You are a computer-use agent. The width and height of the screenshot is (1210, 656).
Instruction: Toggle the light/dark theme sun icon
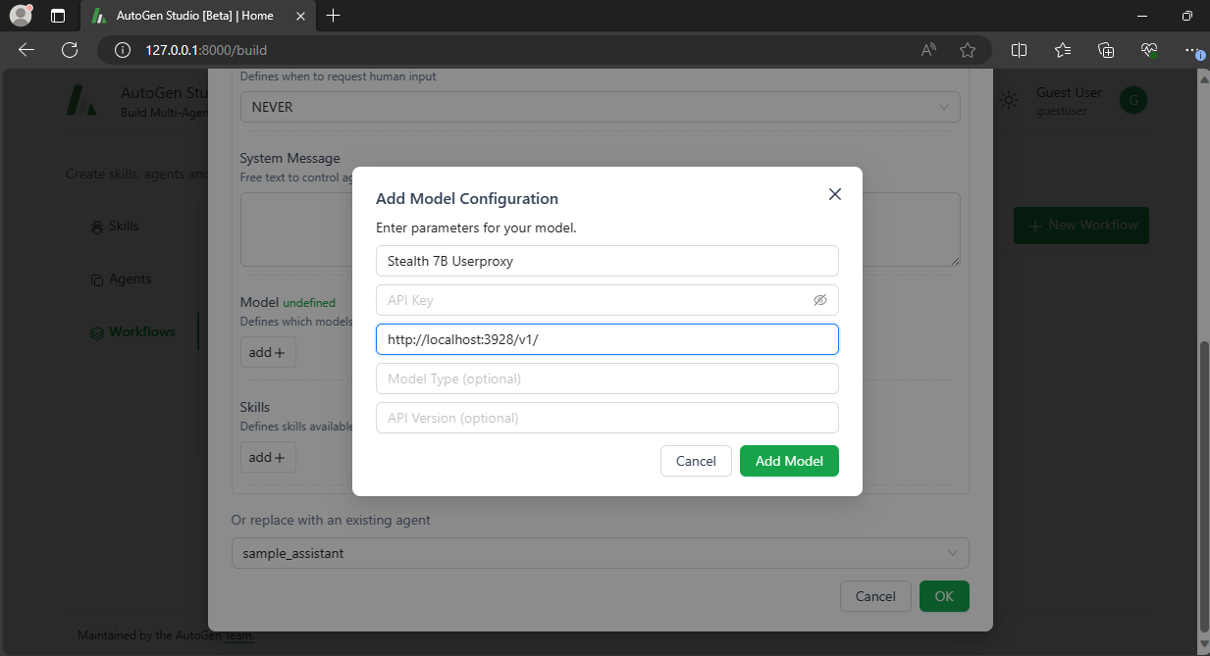tap(1008, 100)
